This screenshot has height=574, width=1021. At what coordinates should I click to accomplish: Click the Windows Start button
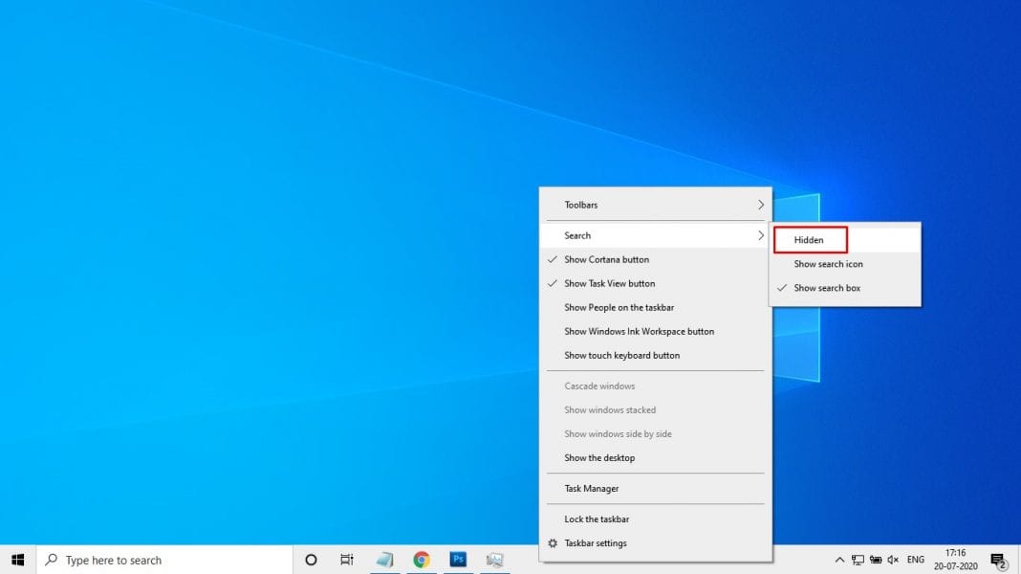[x=18, y=560]
